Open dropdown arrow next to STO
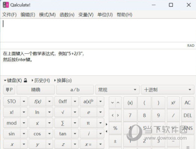The height and width of the screenshot is (149, 196). [24, 101]
